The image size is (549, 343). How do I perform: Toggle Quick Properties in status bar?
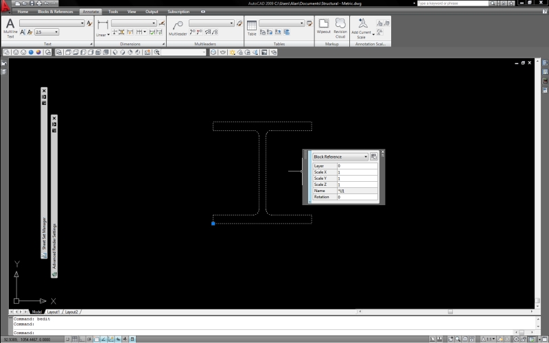click(132, 339)
